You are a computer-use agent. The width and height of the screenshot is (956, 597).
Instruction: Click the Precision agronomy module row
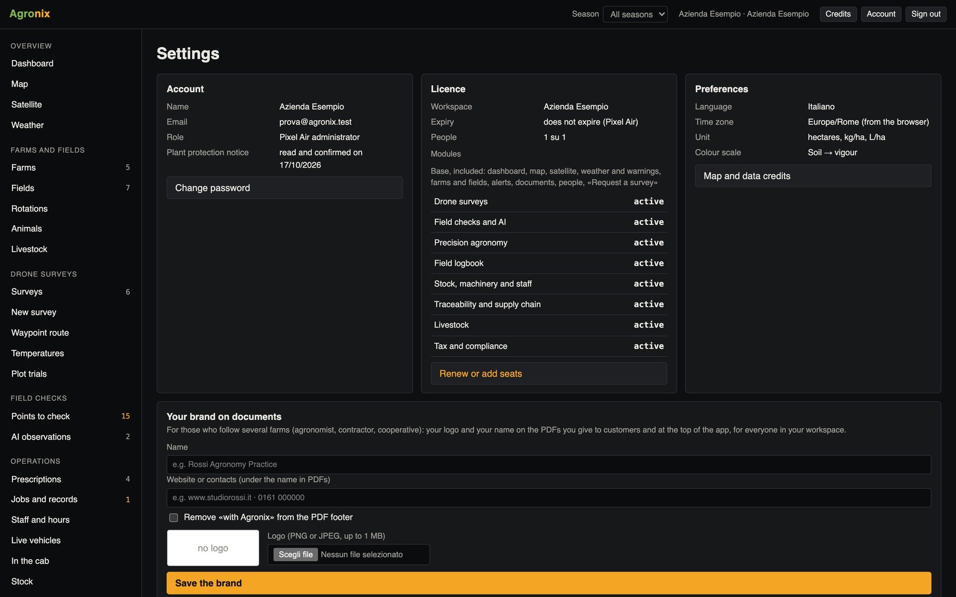[x=549, y=243]
